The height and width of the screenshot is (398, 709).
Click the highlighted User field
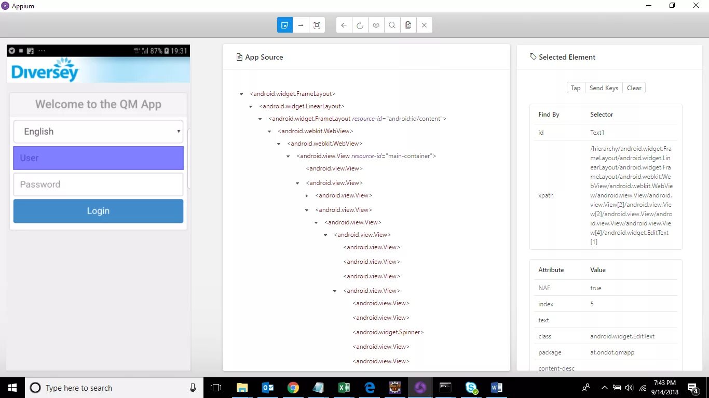coord(98,158)
